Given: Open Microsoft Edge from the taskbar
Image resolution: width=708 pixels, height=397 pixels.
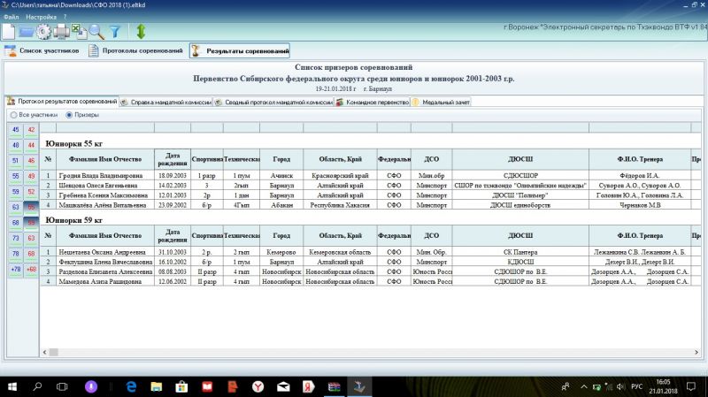Looking at the screenshot, I should click(x=129, y=386).
